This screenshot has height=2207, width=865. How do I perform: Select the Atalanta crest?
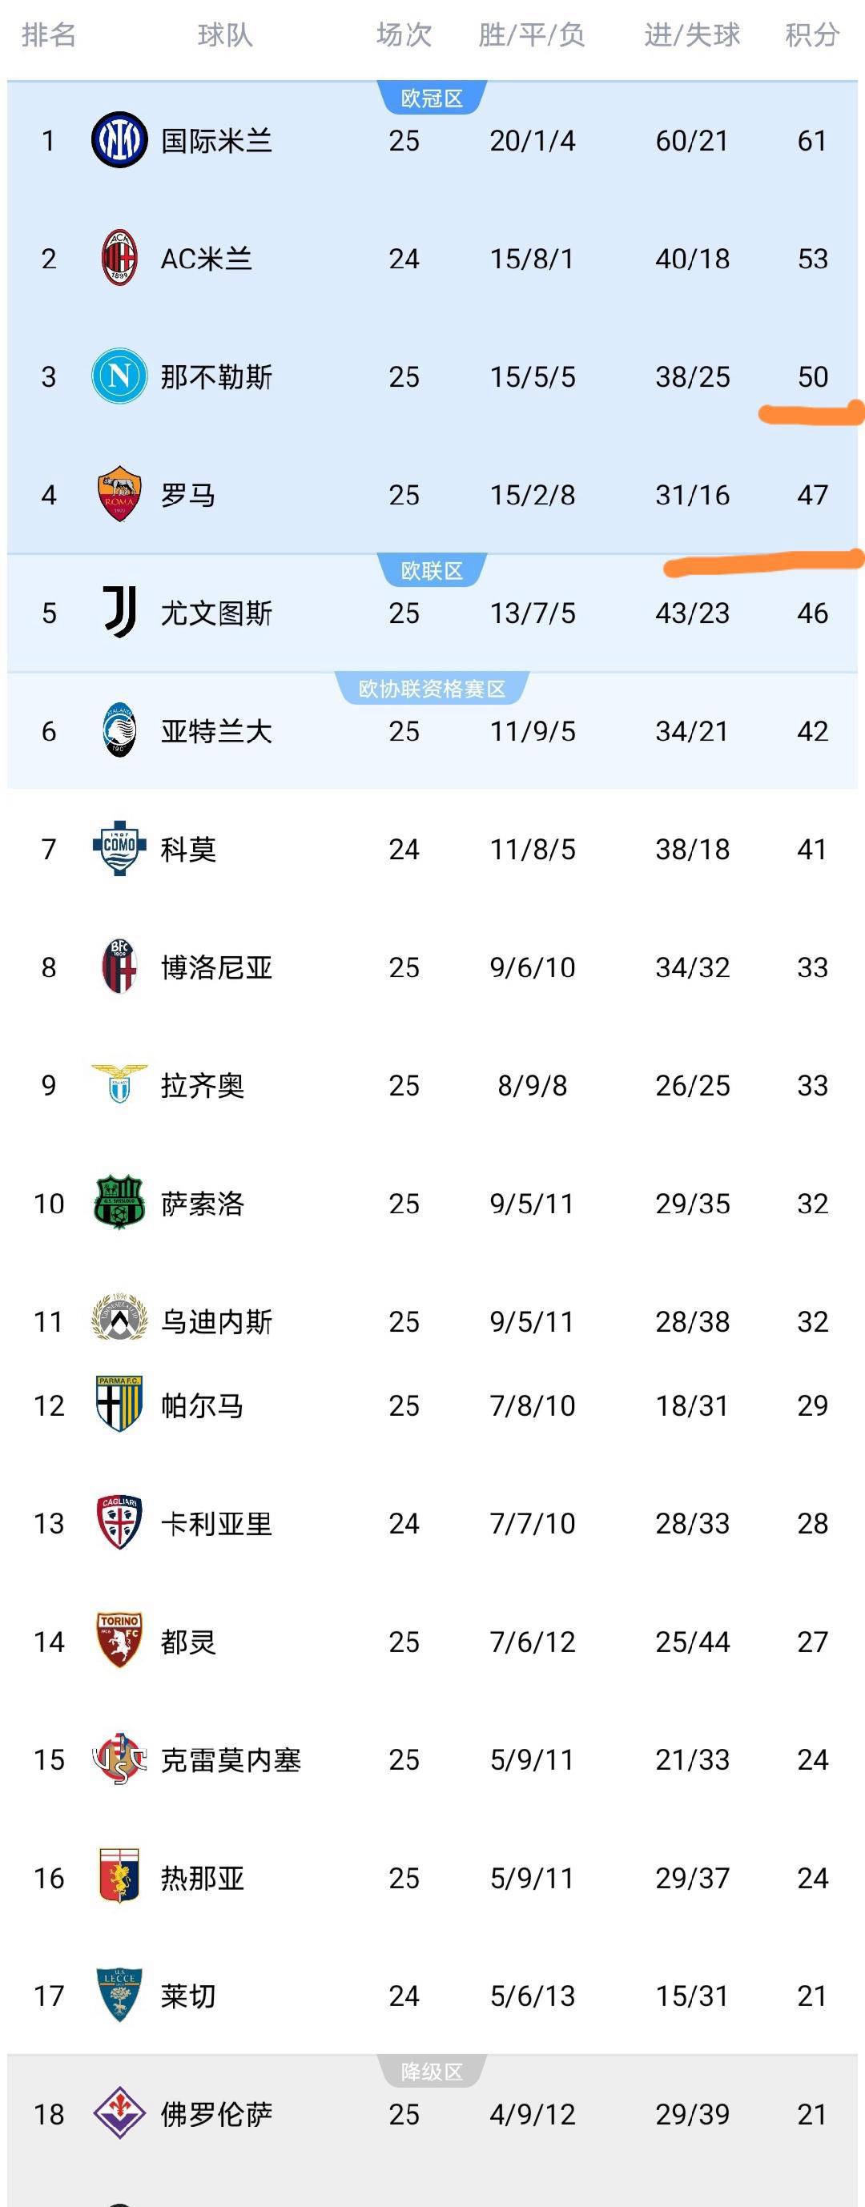119,731
